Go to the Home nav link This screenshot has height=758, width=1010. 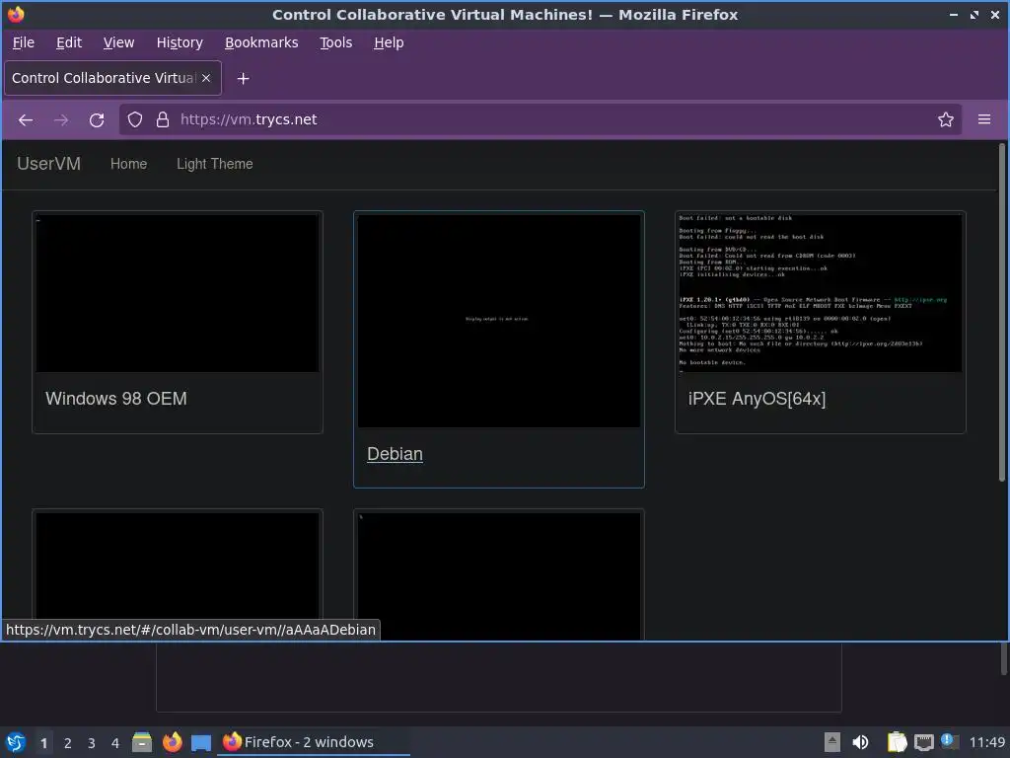pos(129,164)
